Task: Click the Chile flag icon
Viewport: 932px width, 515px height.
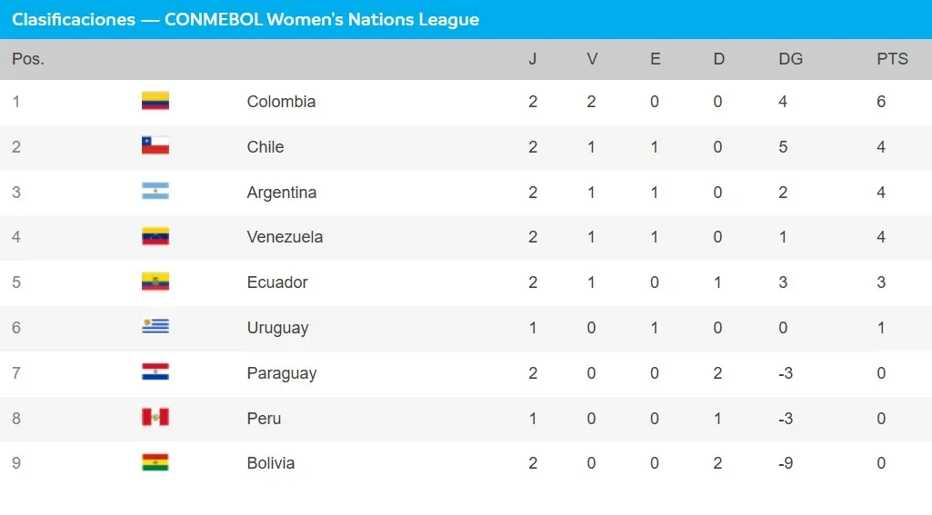Action: click(155, 146)
